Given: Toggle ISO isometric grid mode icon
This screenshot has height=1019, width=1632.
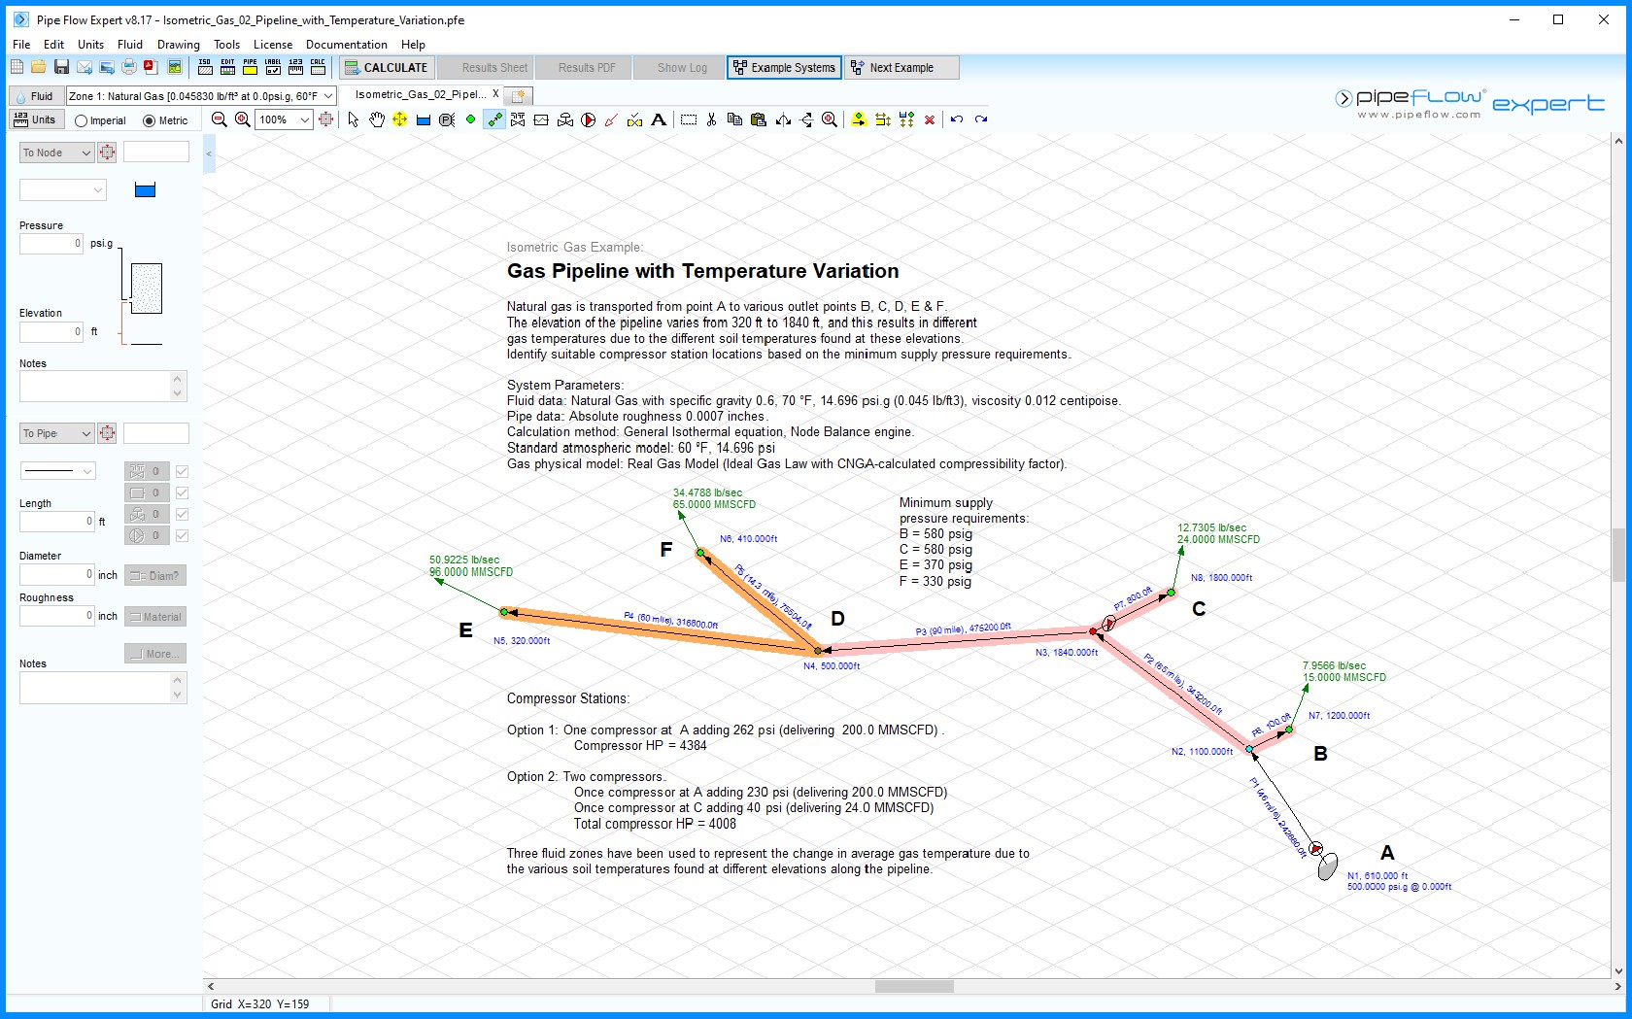Looking at the screenshot, I should 205,67.
